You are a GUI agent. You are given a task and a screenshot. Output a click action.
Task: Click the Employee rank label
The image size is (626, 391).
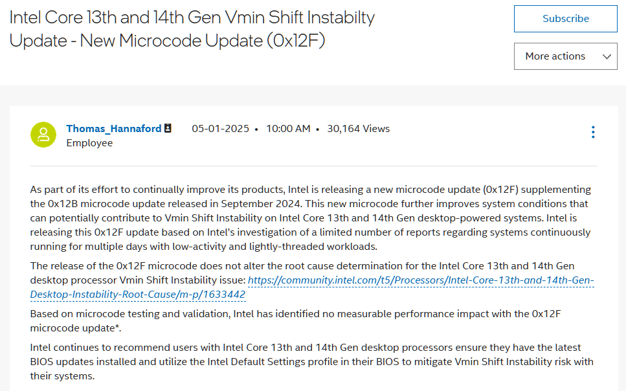coord(89,143)
